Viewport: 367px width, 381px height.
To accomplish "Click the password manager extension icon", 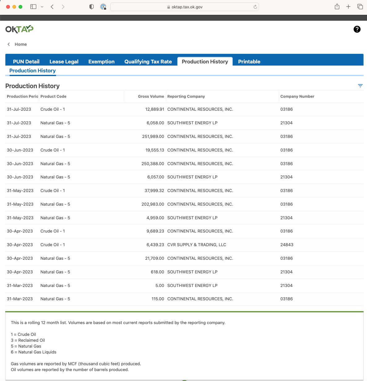I will (103, 7).
